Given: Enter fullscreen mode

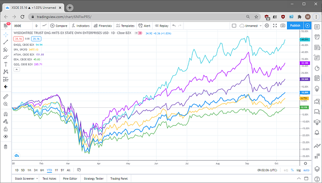Looking at the screenshot, I should point(275,26).
